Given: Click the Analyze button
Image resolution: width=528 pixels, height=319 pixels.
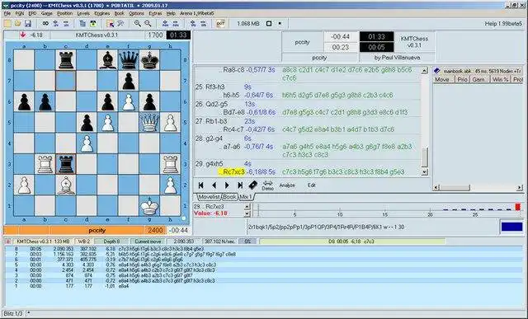Looking at the screenshot, I should [287, 185].
